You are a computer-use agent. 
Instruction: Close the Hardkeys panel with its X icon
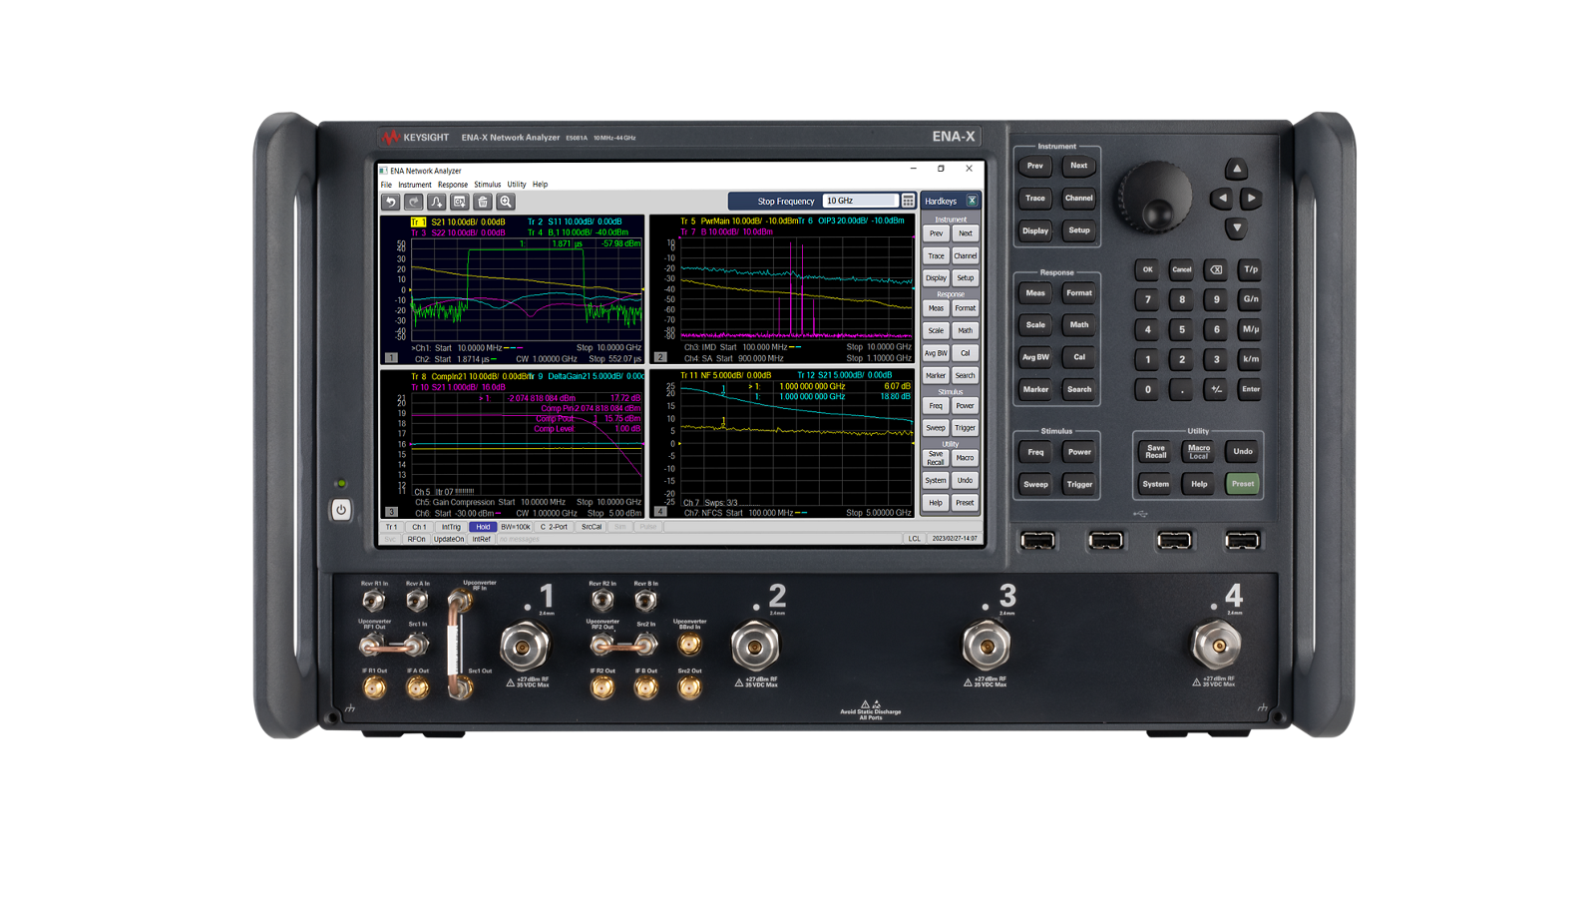972,201
